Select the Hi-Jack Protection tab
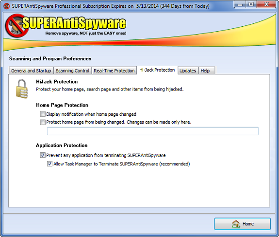This screenshot has width=279, height=237. (x=157, y=70)
